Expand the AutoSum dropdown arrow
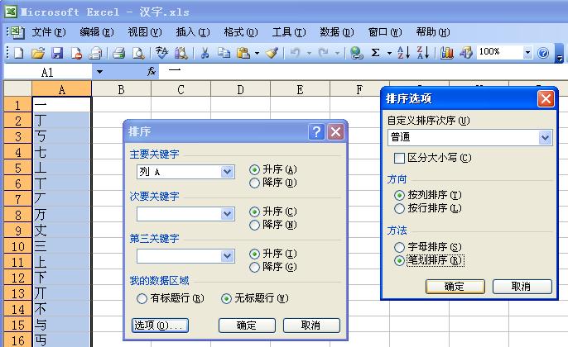Viewport: 568px width, 347px height. 389,53
